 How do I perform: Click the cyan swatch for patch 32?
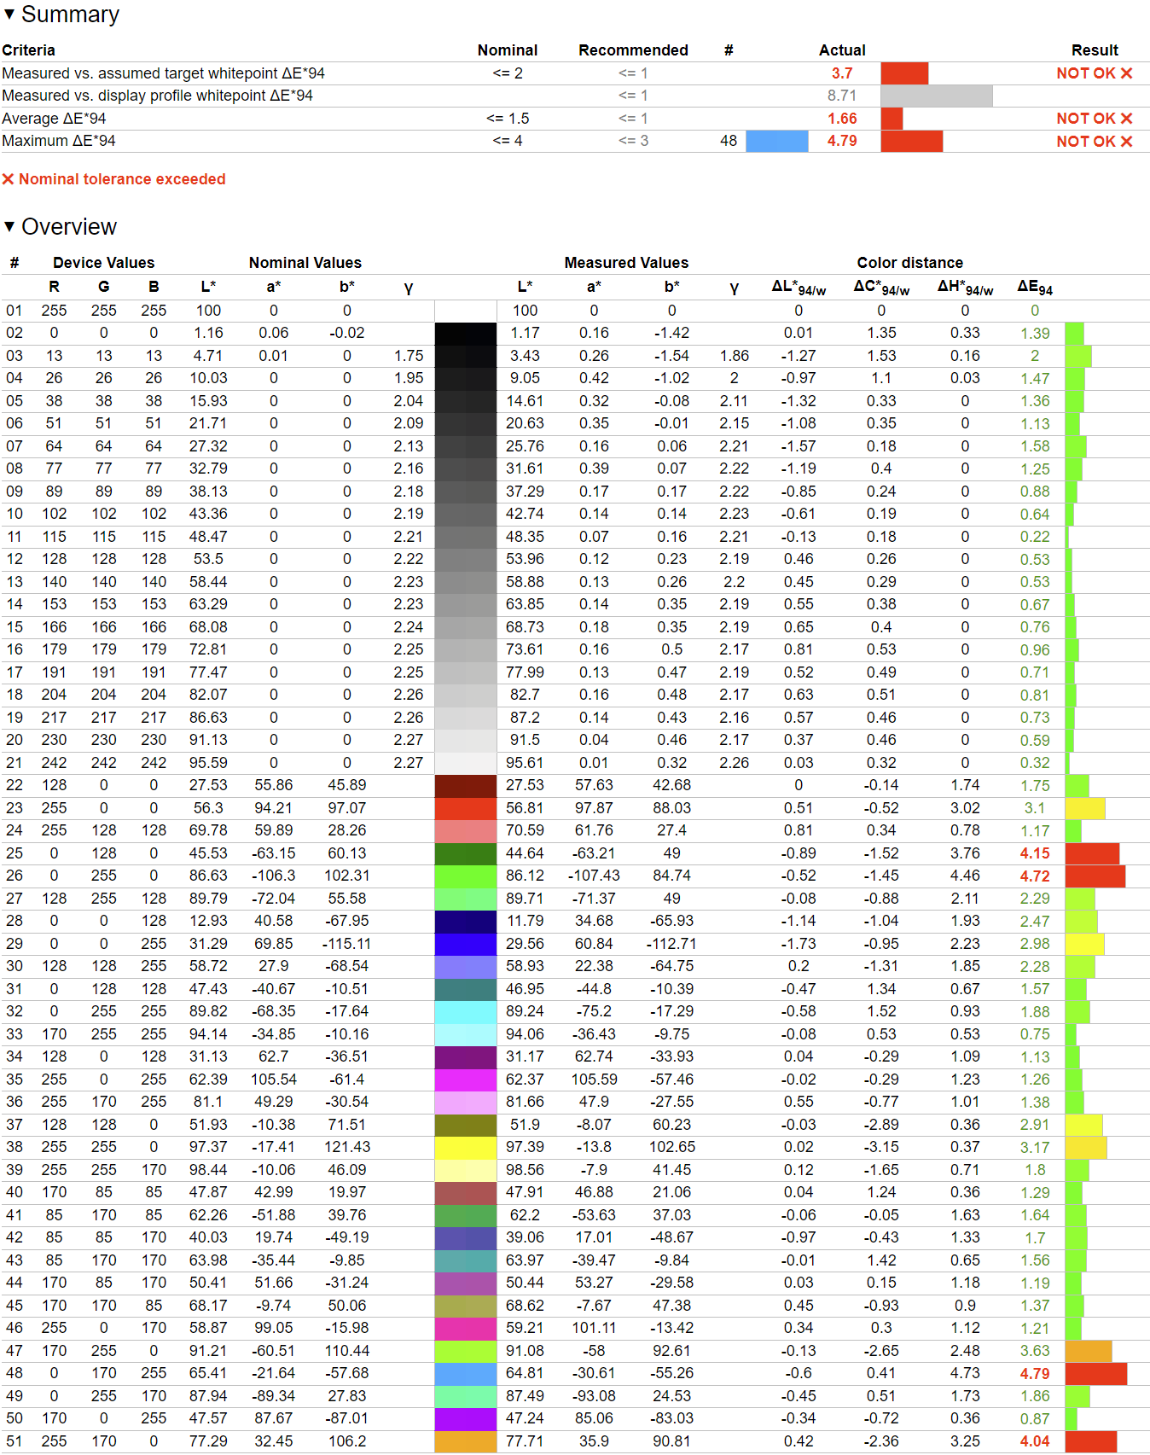(x=465, y=1012)
